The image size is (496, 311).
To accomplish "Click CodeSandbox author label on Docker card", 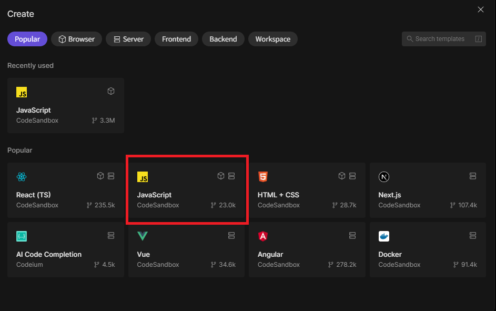I will 399,265.
